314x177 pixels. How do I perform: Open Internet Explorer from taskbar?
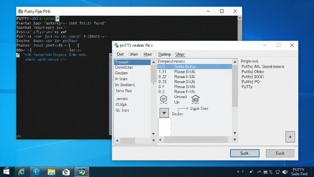(21, 172)
